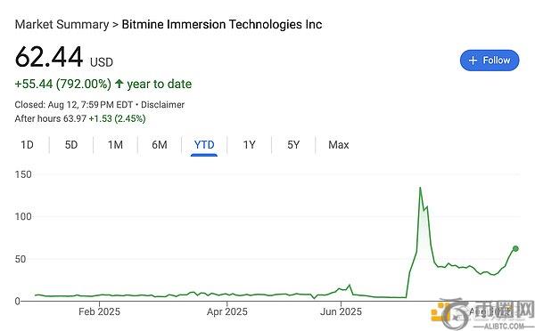
Task: Show the 1Y price chart
Action: (x=249, y=145)
